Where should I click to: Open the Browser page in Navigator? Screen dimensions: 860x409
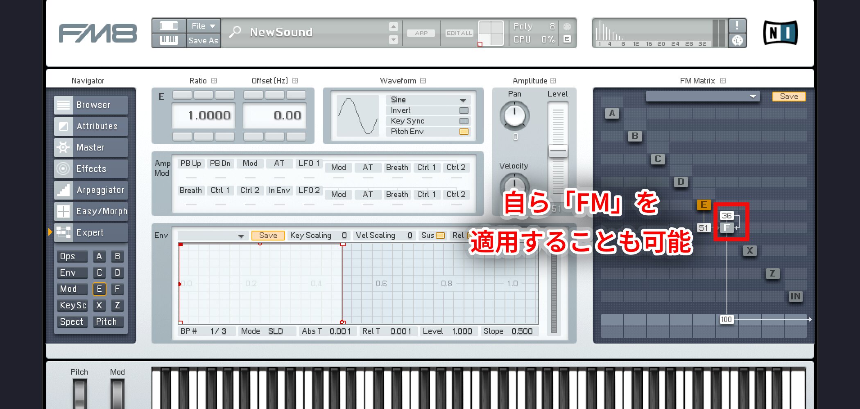[x=91, y=105]
